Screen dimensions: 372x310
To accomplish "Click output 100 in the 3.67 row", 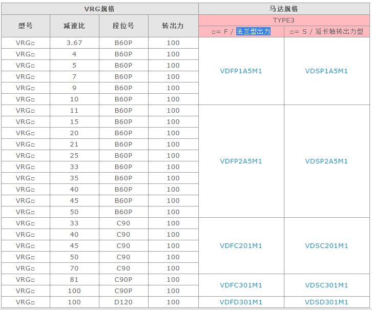I will pos(173,43).
